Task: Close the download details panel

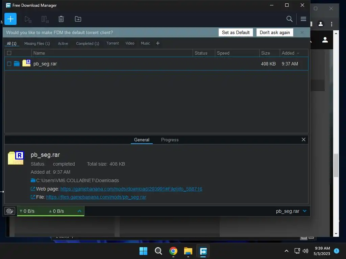Action: tap(303, 139)
